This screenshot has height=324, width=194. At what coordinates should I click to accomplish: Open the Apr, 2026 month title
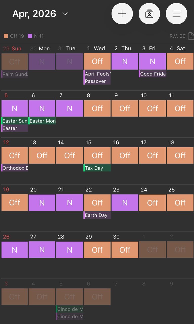[x=34, y=14]
